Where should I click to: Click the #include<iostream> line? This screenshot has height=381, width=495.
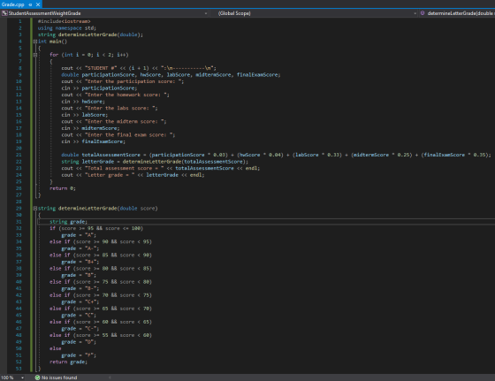tap(64, 21)
